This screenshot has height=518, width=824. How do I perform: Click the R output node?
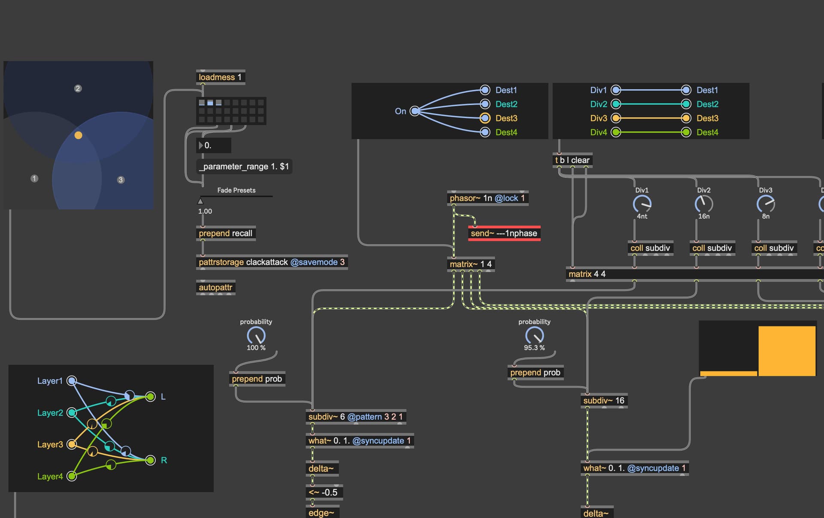click(150, 460)
